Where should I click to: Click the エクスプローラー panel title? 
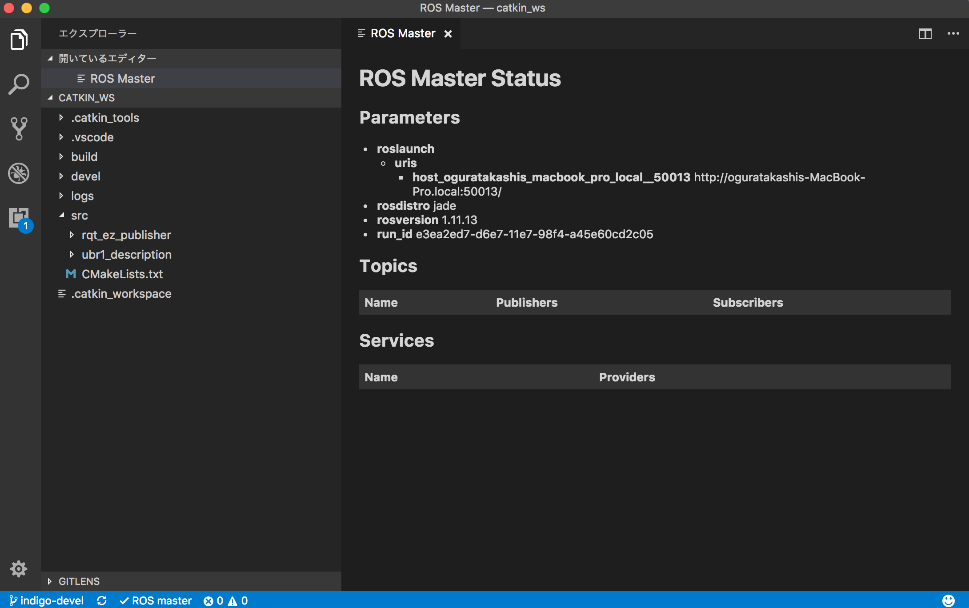tap(98, 33)
